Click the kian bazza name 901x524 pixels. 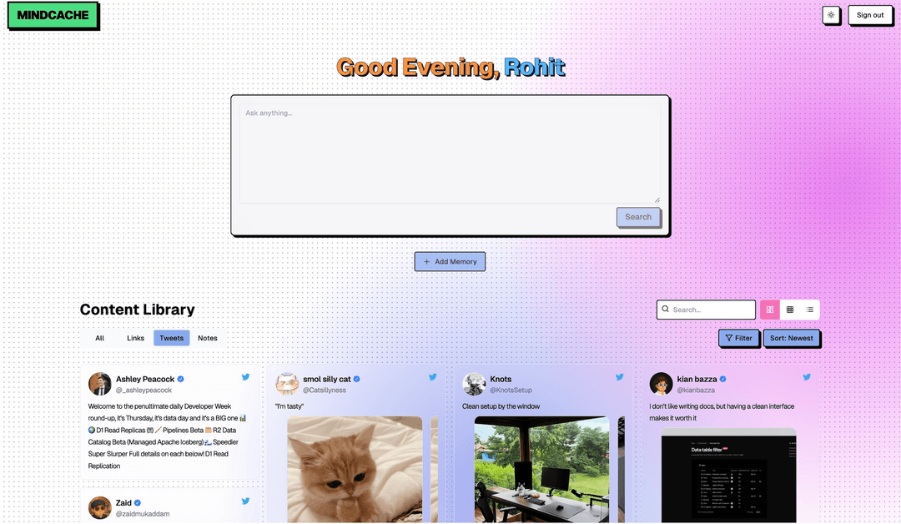[697, 379]
